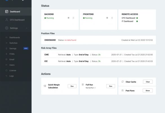Viewport: 165px width, 113px height.
Task: Stop the Frontend service
Action: [107, 18]
